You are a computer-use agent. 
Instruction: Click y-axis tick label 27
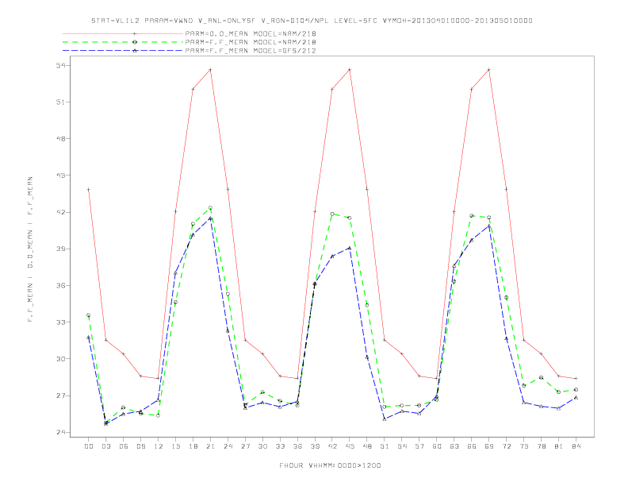[60, 395]
